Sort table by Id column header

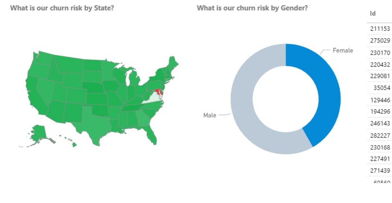tap(373, 14)
